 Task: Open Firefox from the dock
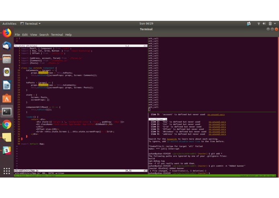7,33
